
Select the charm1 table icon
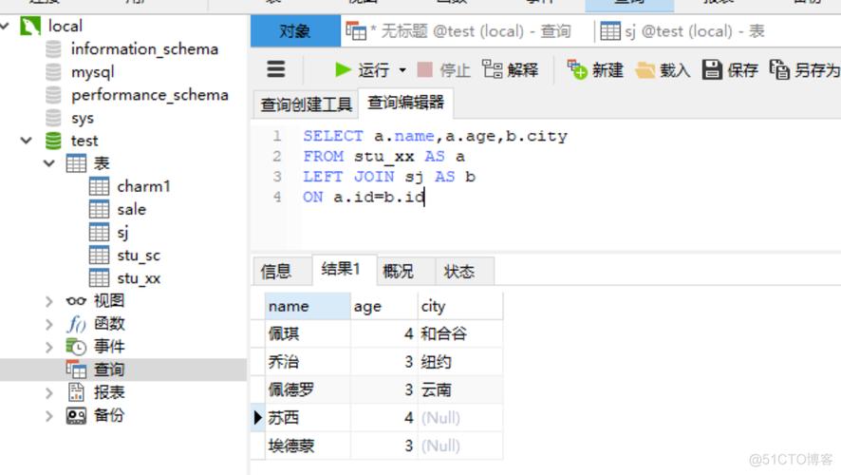[99, 186]
